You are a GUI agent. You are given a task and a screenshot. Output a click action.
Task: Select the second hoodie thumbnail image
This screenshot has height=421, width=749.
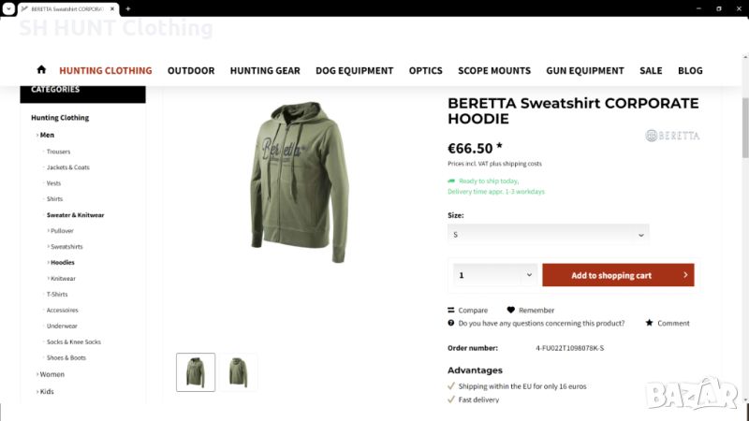click(238, 372)
